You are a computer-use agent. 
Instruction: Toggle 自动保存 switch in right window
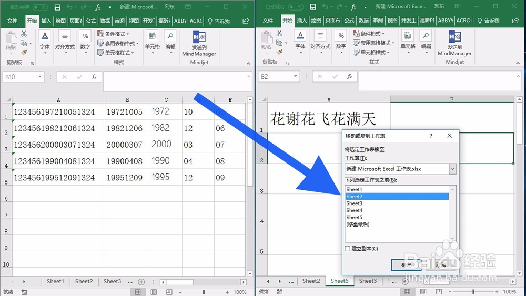296,7
